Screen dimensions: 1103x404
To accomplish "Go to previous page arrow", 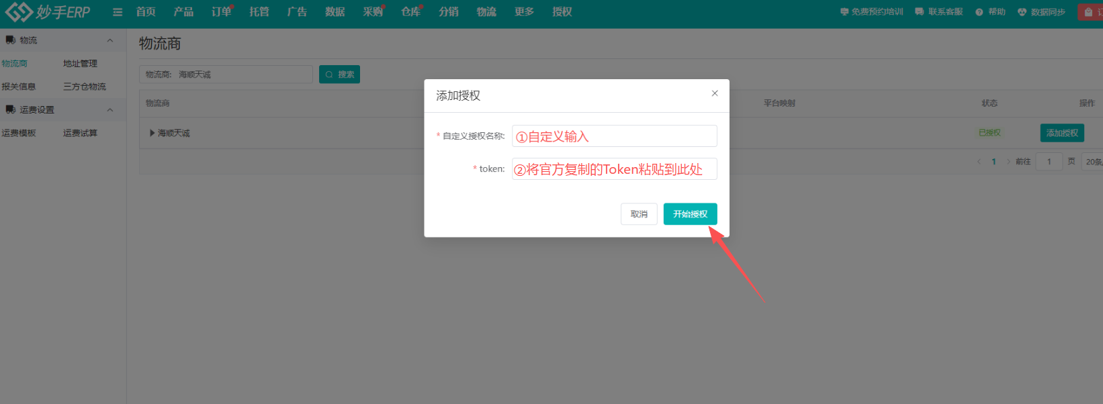I will click(979, 162).
